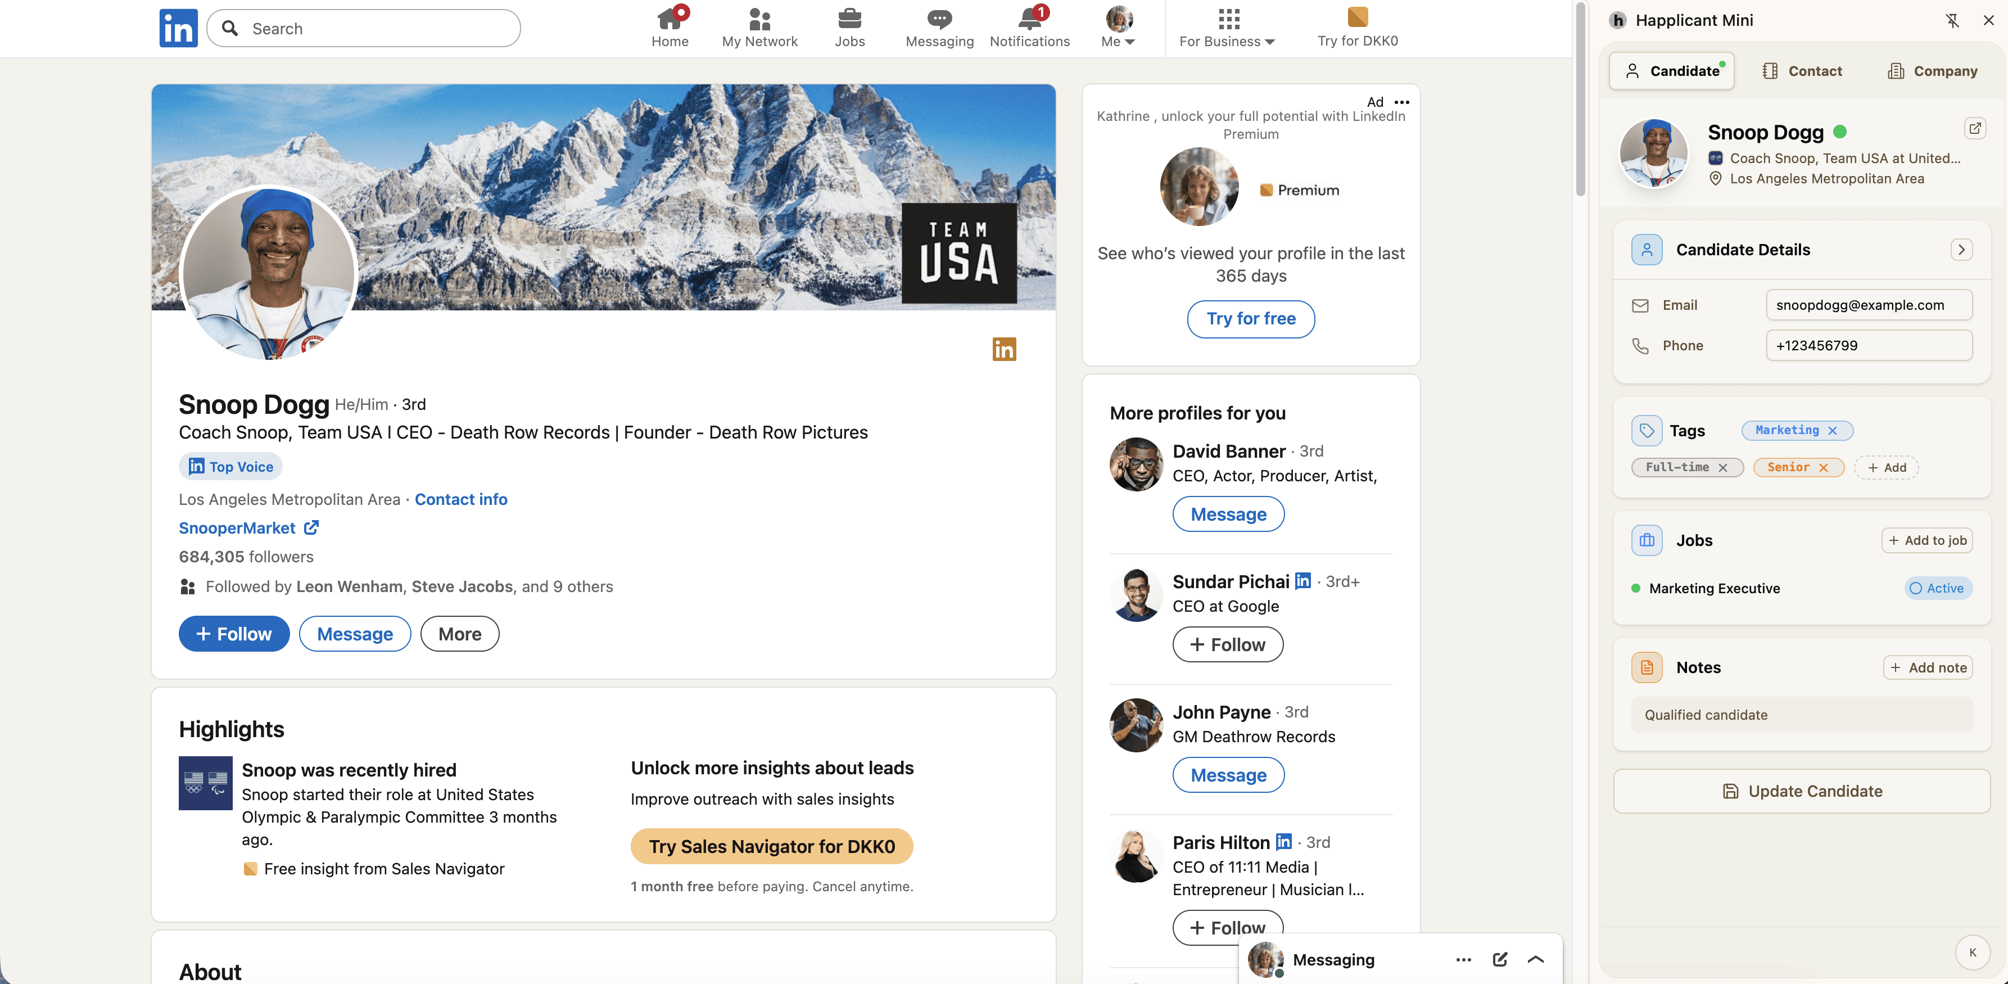Open the Jobs briefcase icon
Image resolution: width=2008 pixels, height=984 pixels.
(x=849, y=19)
